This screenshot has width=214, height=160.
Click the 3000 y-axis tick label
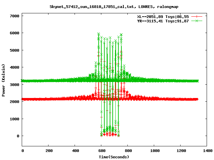[14, 85]
